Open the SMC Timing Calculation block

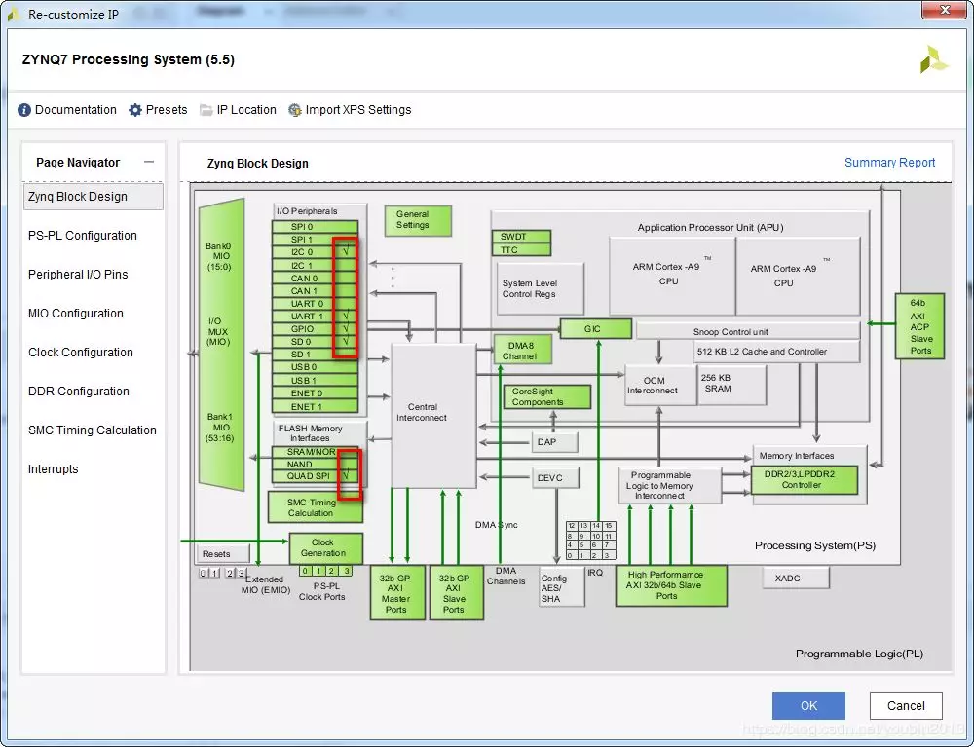(315, 507)
